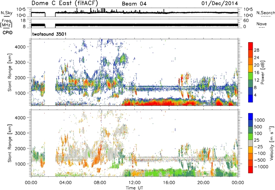Select the "16" tick on Power colorbar
Viewport: 275px width, 190px height.
coord(256,73)
